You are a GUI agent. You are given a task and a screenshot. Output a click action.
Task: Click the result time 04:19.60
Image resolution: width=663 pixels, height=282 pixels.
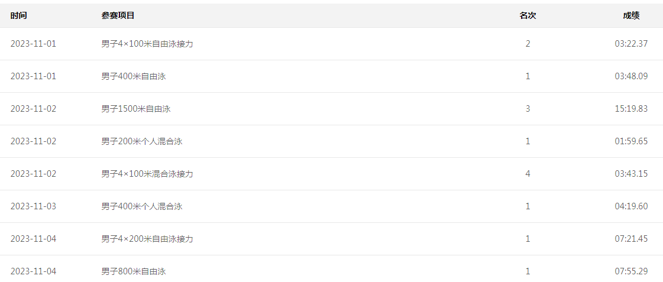point(631,206)
